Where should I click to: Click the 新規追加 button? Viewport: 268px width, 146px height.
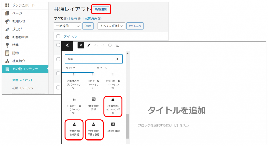coord(101,9)
